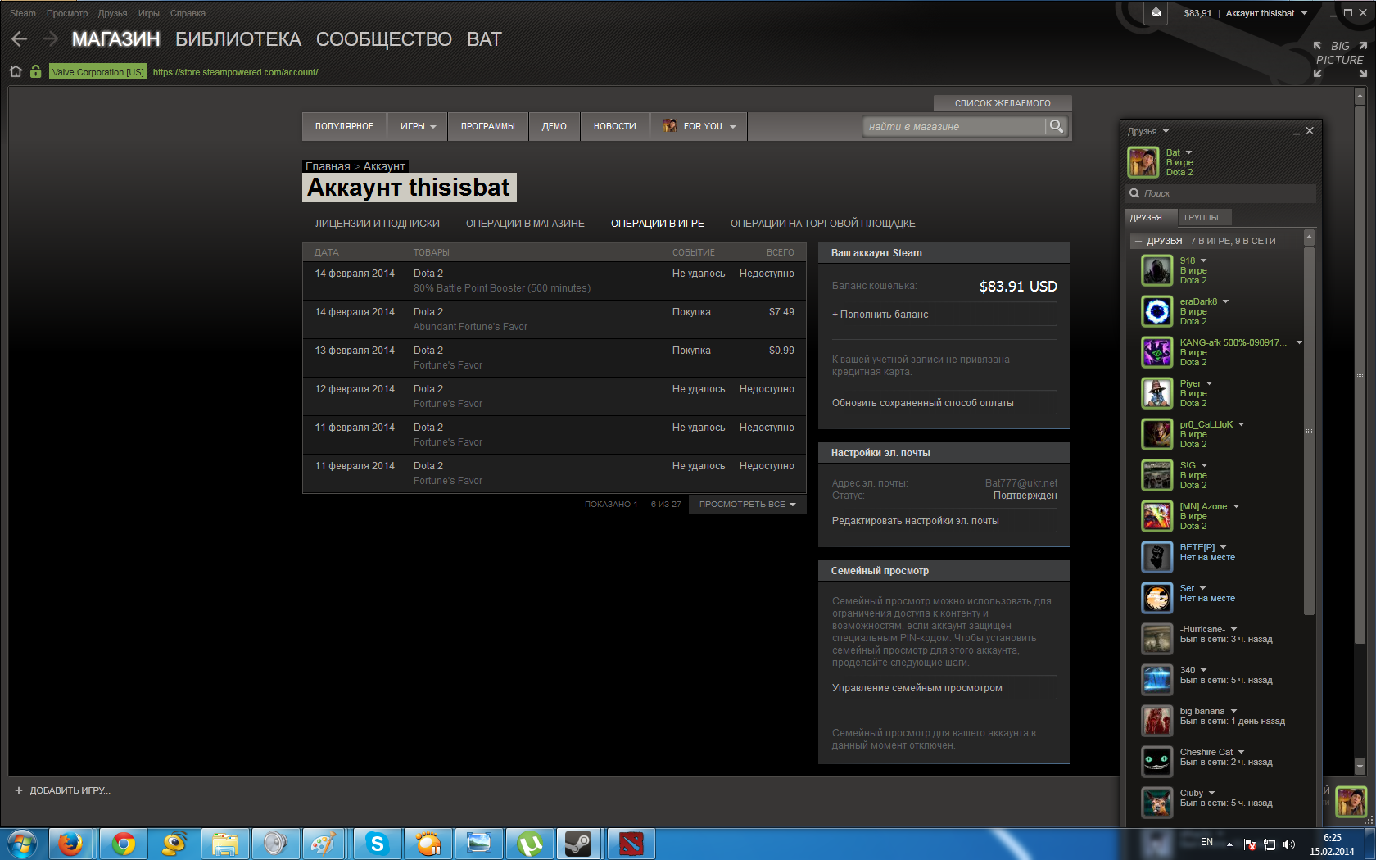Switch to ОПЕРАЦИИ НА ТОРГОВОЙ ПЛОЩАДКЕ tab
This screenshot has height=860, width=1376.
click(x=823, y=224)
